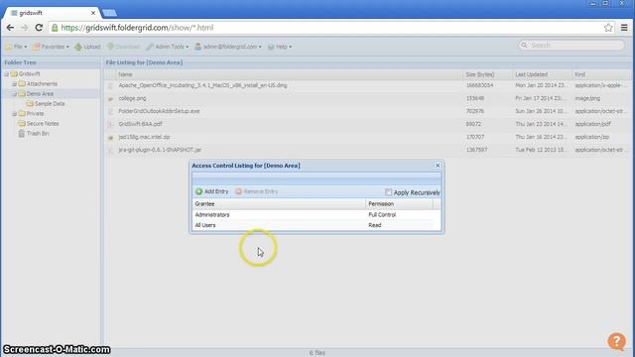Open the orange help question-mark button

pos(616,341)
